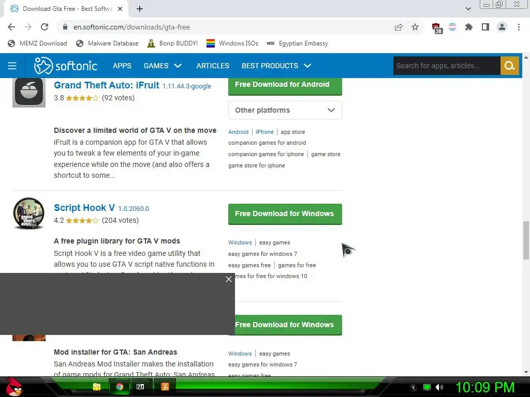Focus the Search for apps, articles field

tap(447, 66)
